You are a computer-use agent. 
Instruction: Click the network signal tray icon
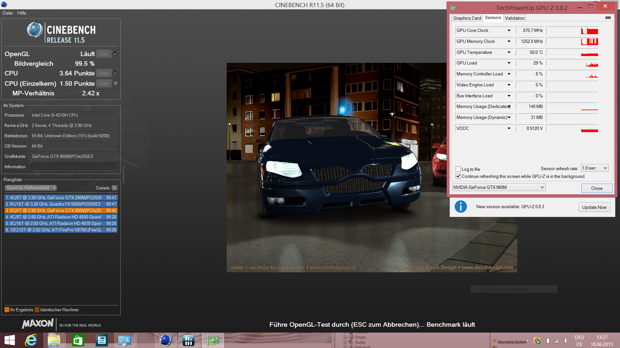[556, 341]
